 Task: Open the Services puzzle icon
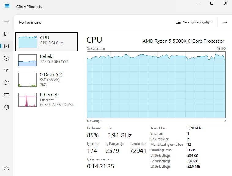pyautogui.click(x=6, y=107)
